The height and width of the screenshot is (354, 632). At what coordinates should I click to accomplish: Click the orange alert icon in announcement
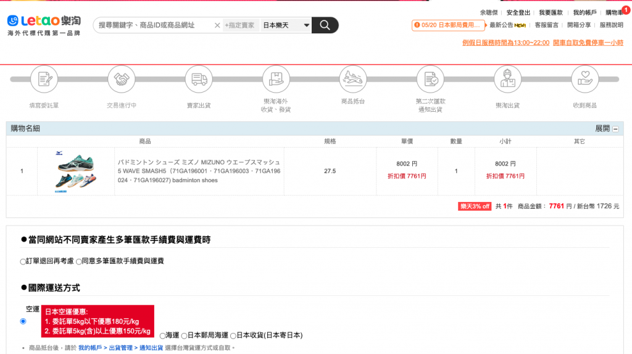(x=417, y=25)
